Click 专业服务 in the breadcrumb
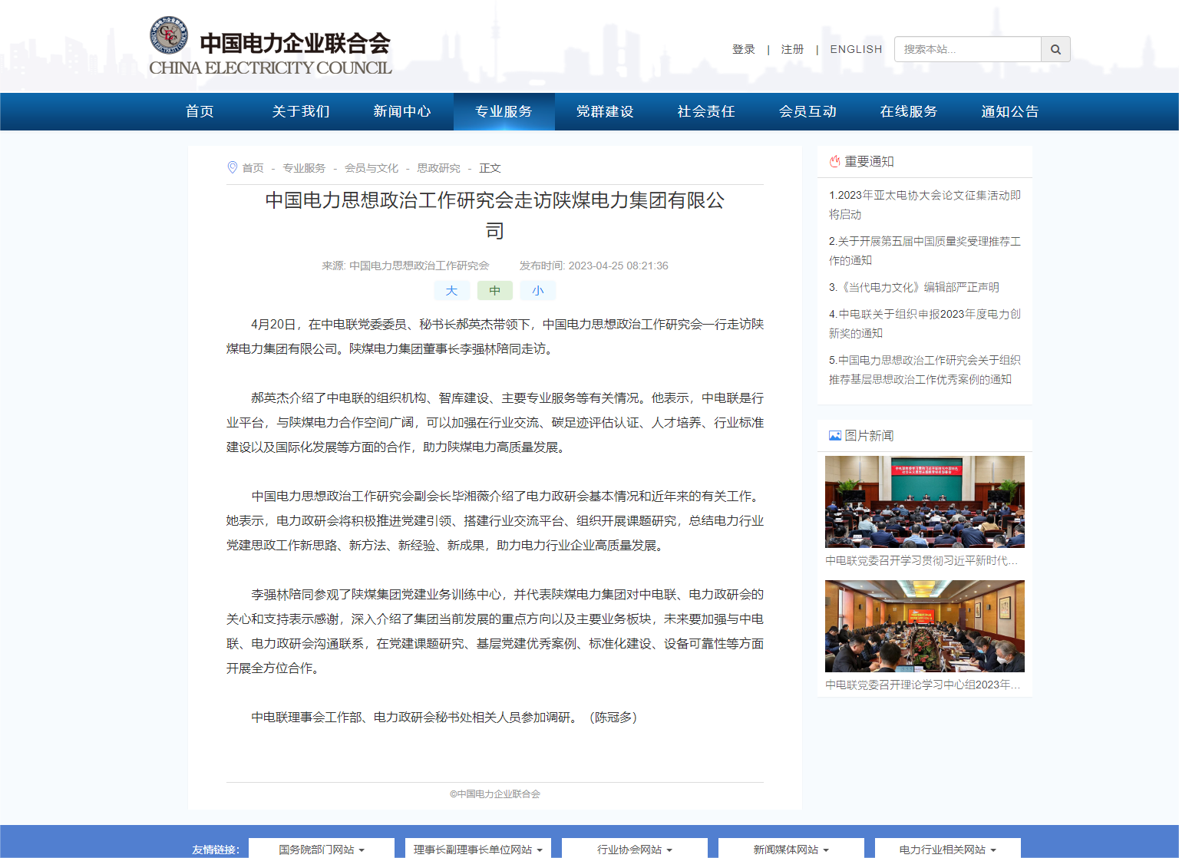This screenshot has width=1179, height=858. (304, 168)
